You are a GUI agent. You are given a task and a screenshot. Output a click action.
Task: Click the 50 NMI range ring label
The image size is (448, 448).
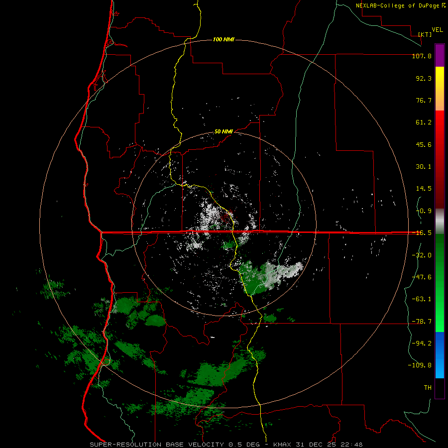coord(224,132)
